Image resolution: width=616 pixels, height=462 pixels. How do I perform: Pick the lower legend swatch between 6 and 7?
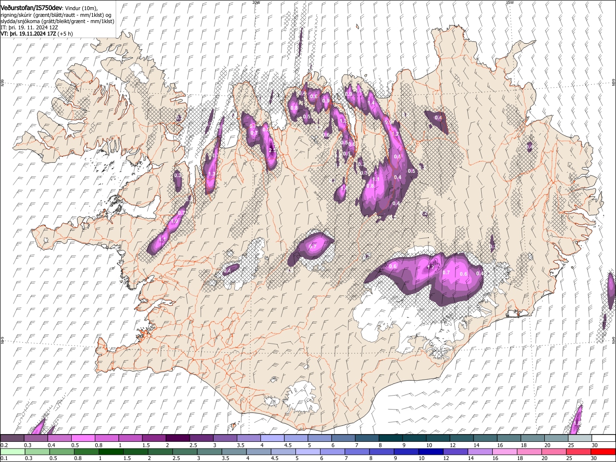(x=333, y=451)
